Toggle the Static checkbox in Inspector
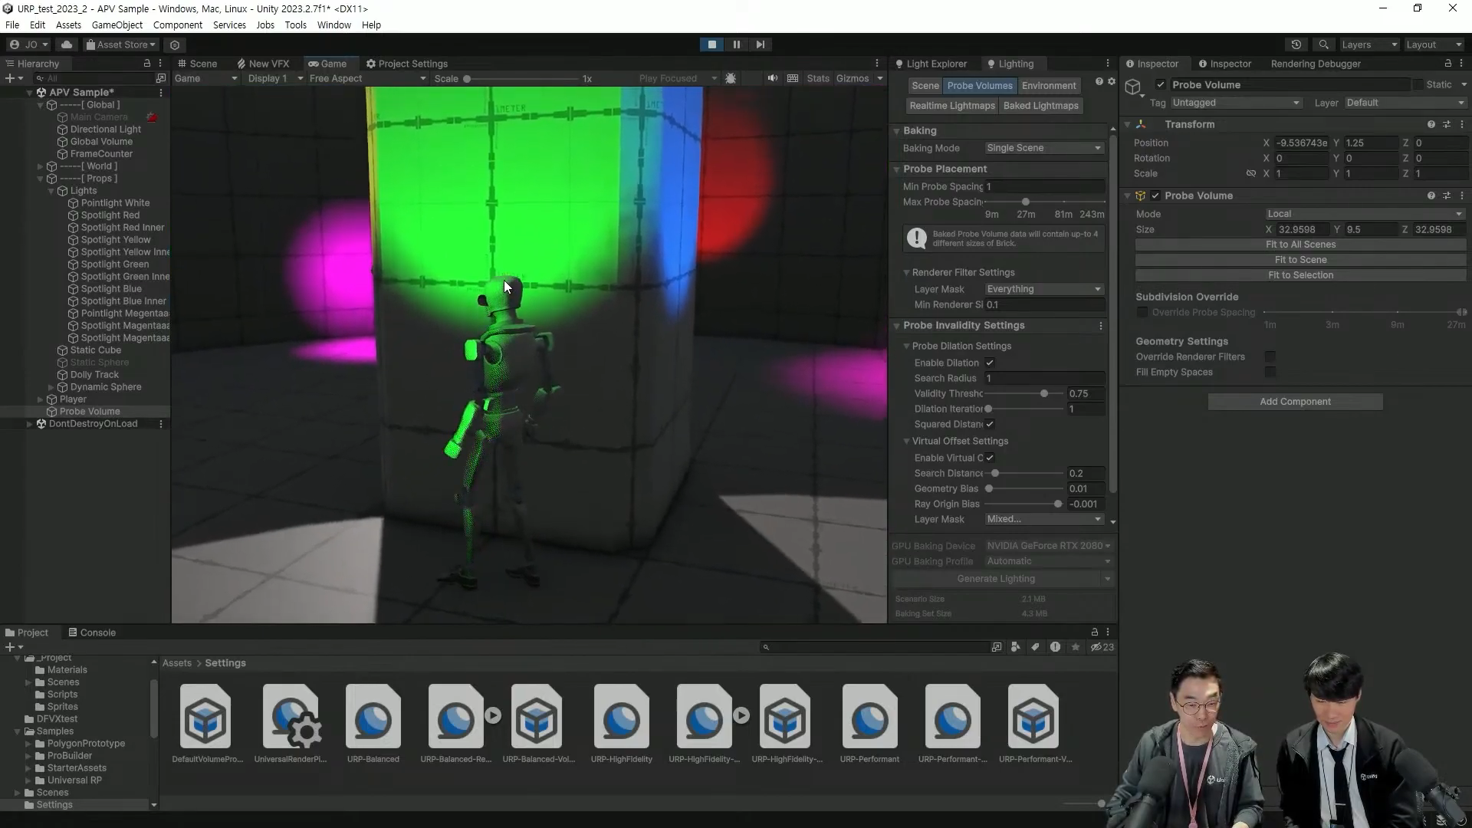This screenshot has height=828, width=1472. [x=1418, y=84]
